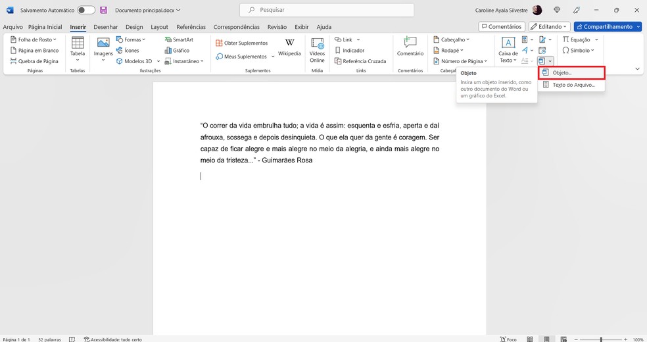Click the Object icon button in ribbon

point(542,61)
